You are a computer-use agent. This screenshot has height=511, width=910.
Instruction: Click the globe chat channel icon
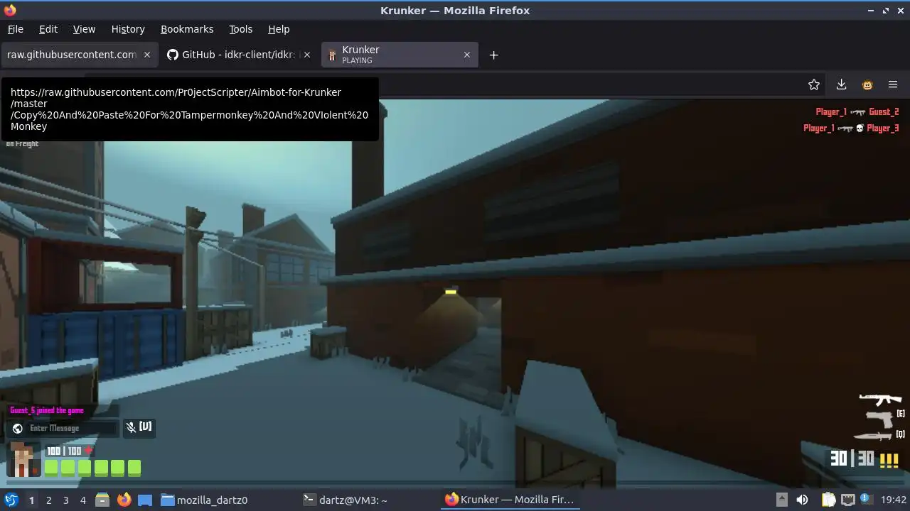pos(18,428)
